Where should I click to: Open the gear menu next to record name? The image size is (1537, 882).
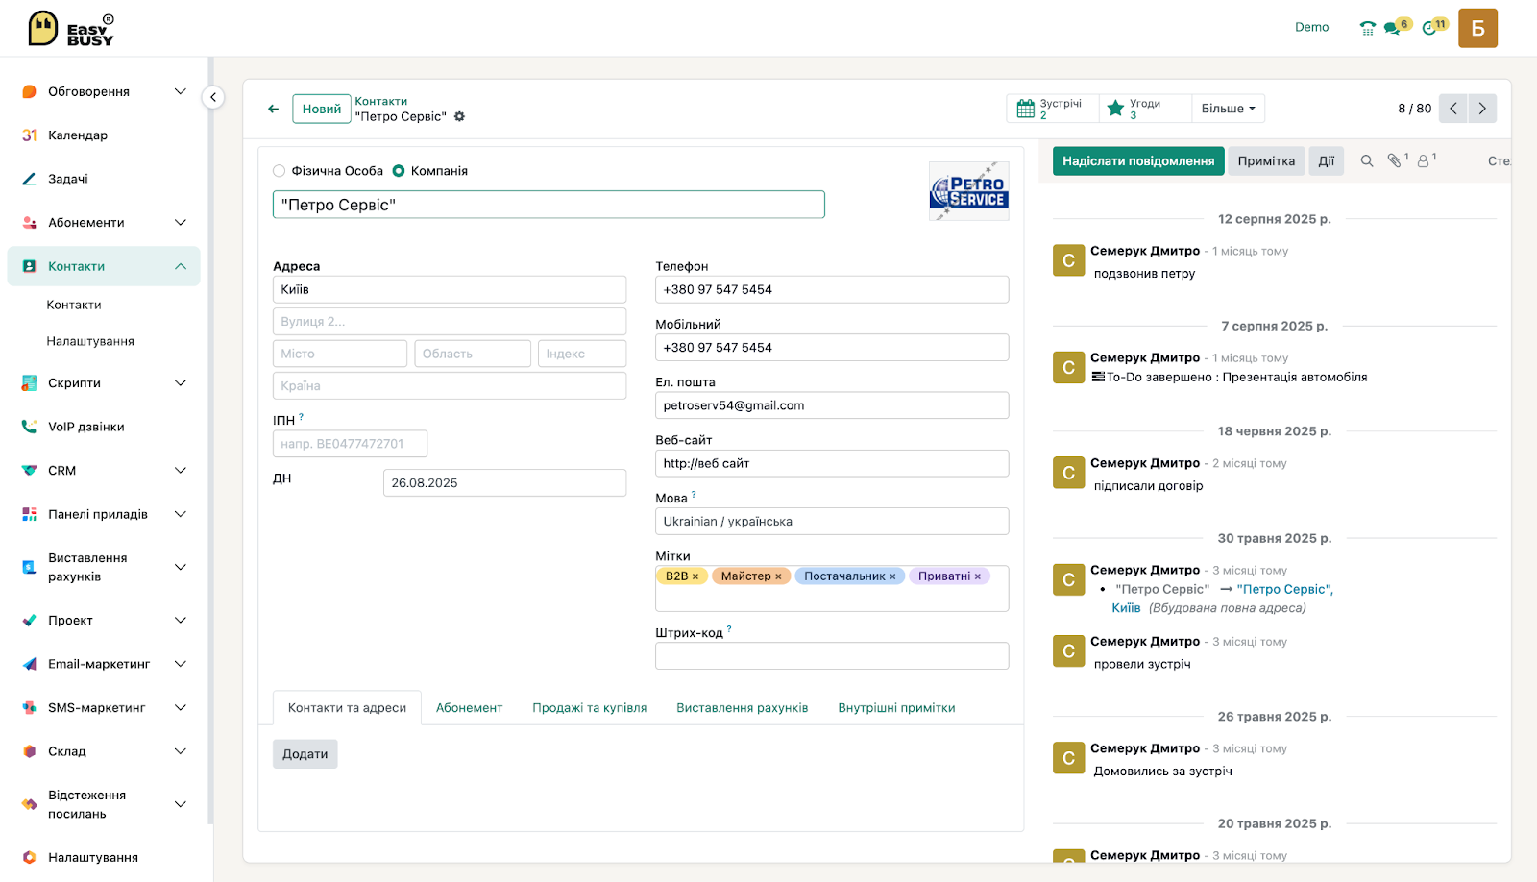click(x=459, y=116)
